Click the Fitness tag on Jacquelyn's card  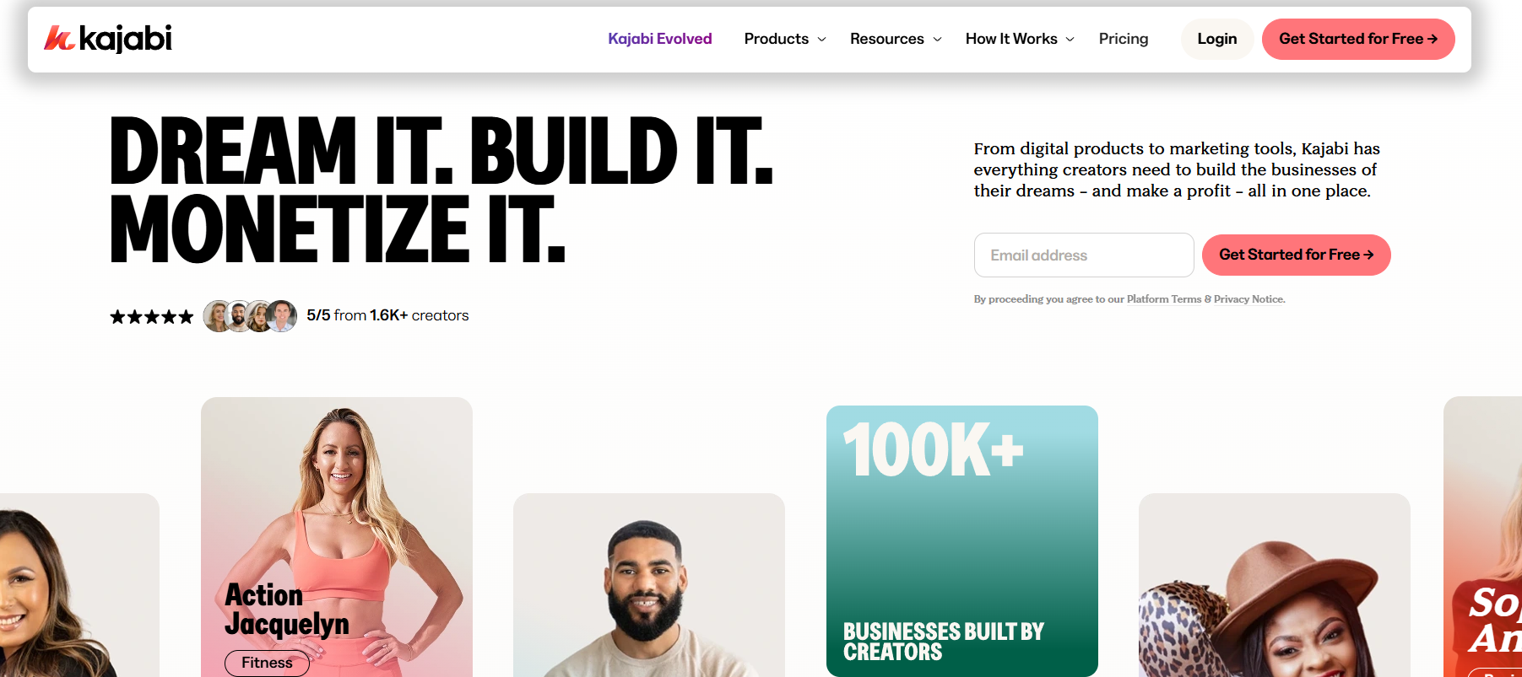(x=267, y=664)
